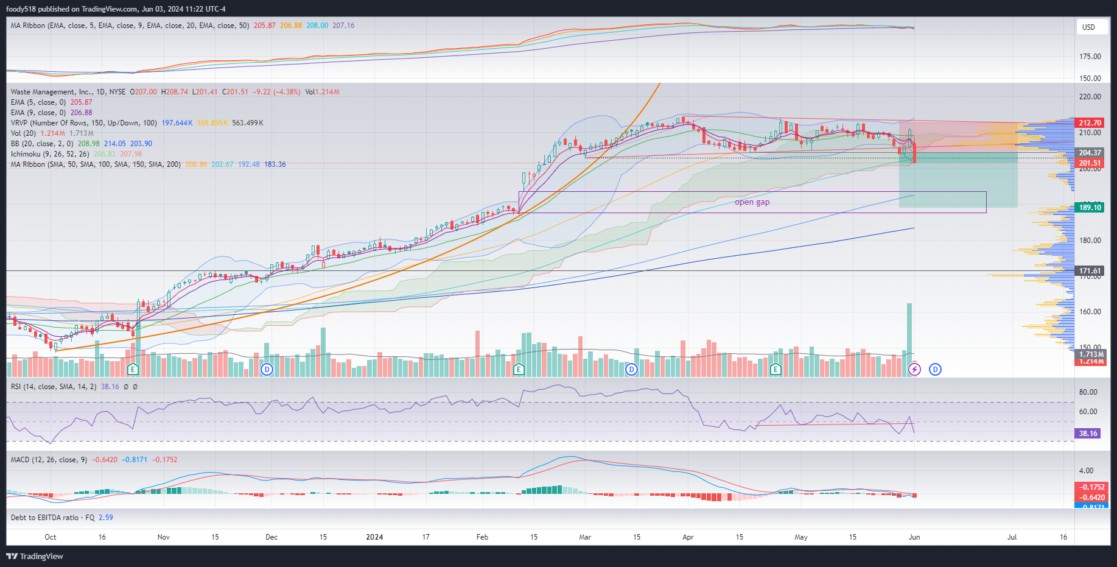
Task: Open the USD currency selector
Action: coord(1088,27)
